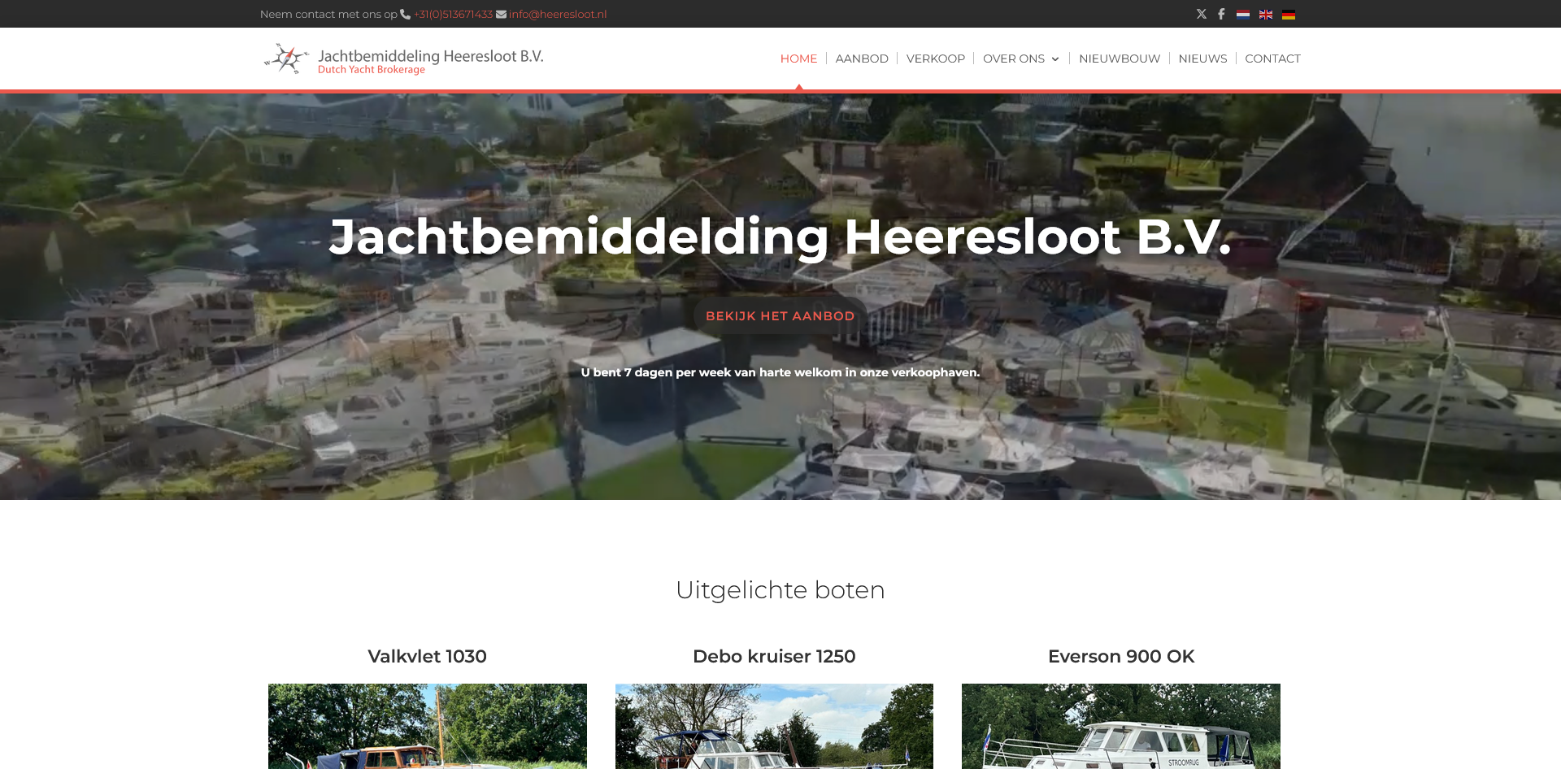This screenshot has height=769, width=1561.
Task: Click the phone icon in top bar
Action: pos(405,14)
